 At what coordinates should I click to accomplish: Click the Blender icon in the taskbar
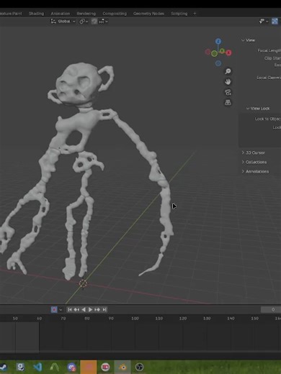[x=122, y=367]
